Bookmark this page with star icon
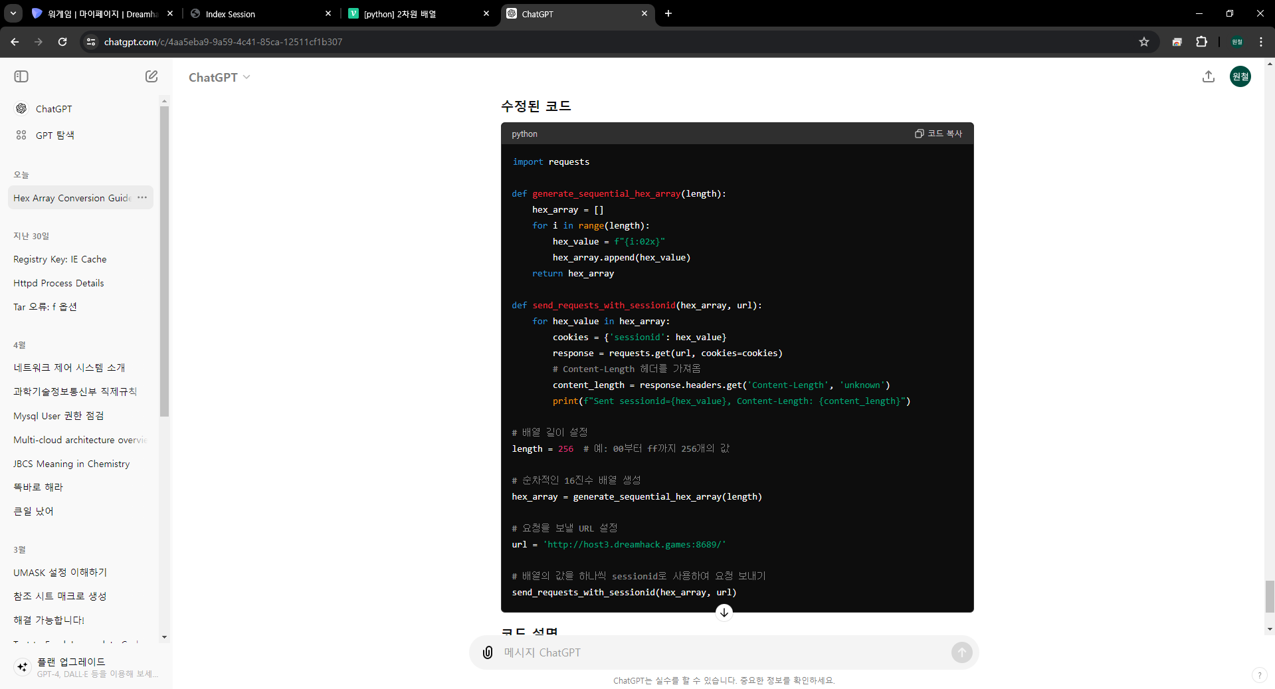 pyautogui.click(x=1144, y=42)
